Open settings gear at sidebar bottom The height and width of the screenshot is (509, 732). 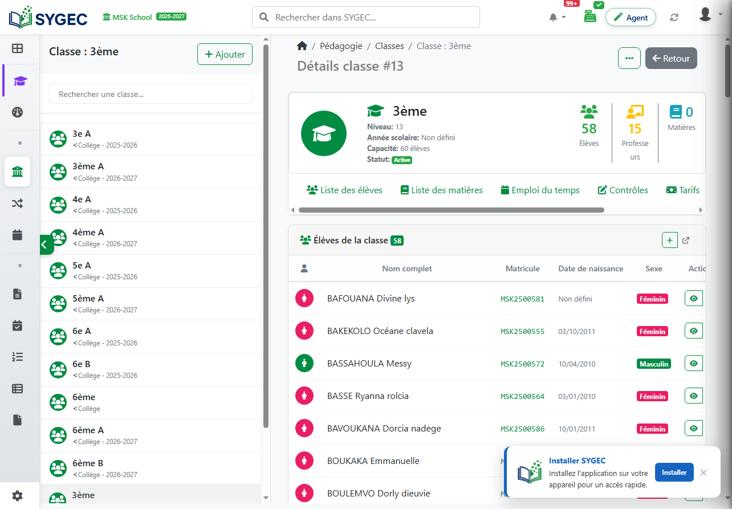click(18, 496)
